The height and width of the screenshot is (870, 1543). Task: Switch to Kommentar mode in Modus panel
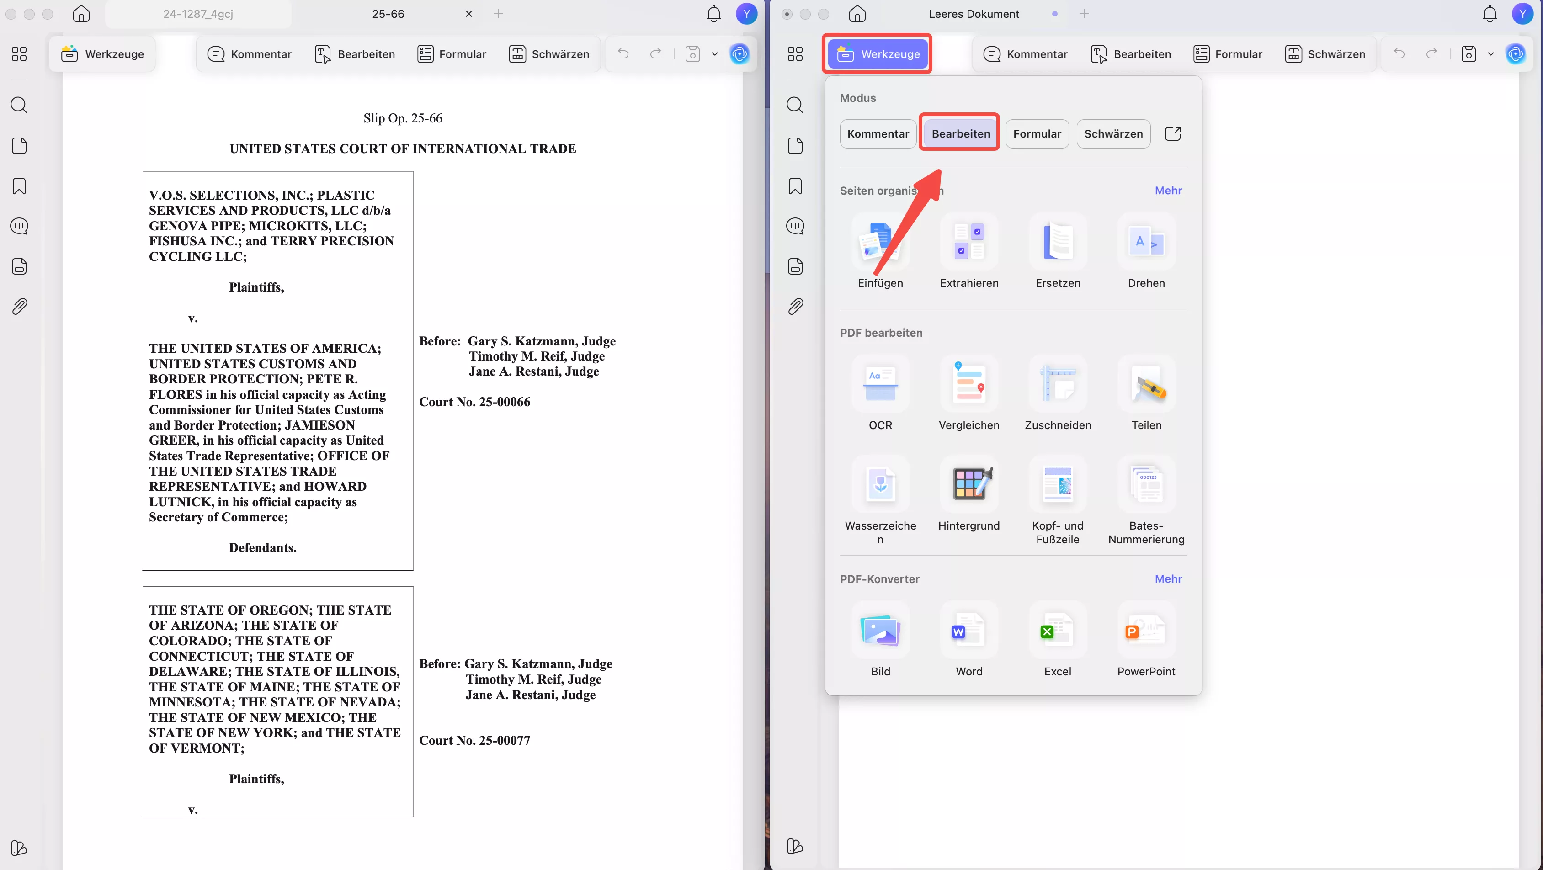[878, 133]
